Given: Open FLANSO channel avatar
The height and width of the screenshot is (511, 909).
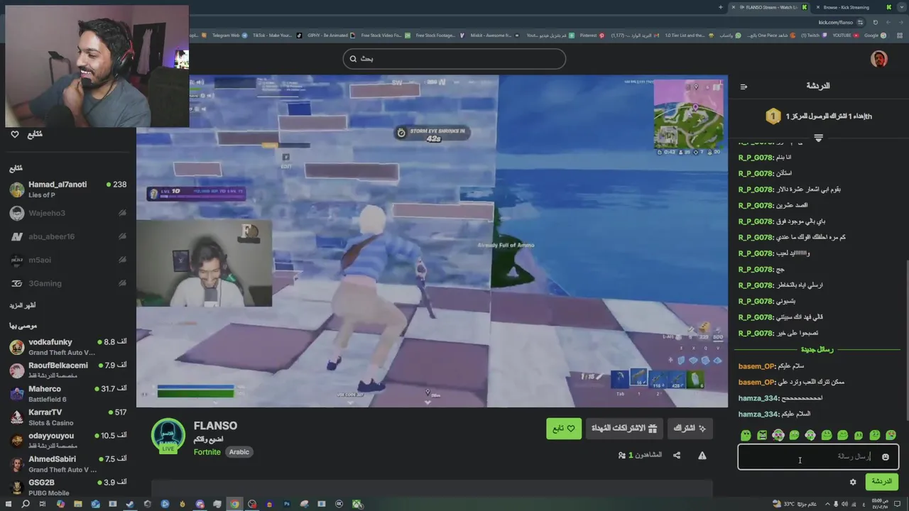Looking at the screenshot, I should tap(168, 435).
